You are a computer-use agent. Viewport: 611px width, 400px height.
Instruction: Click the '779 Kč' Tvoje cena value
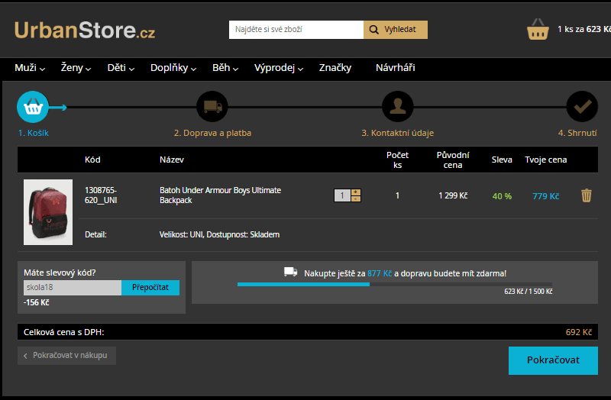point(545,196)
